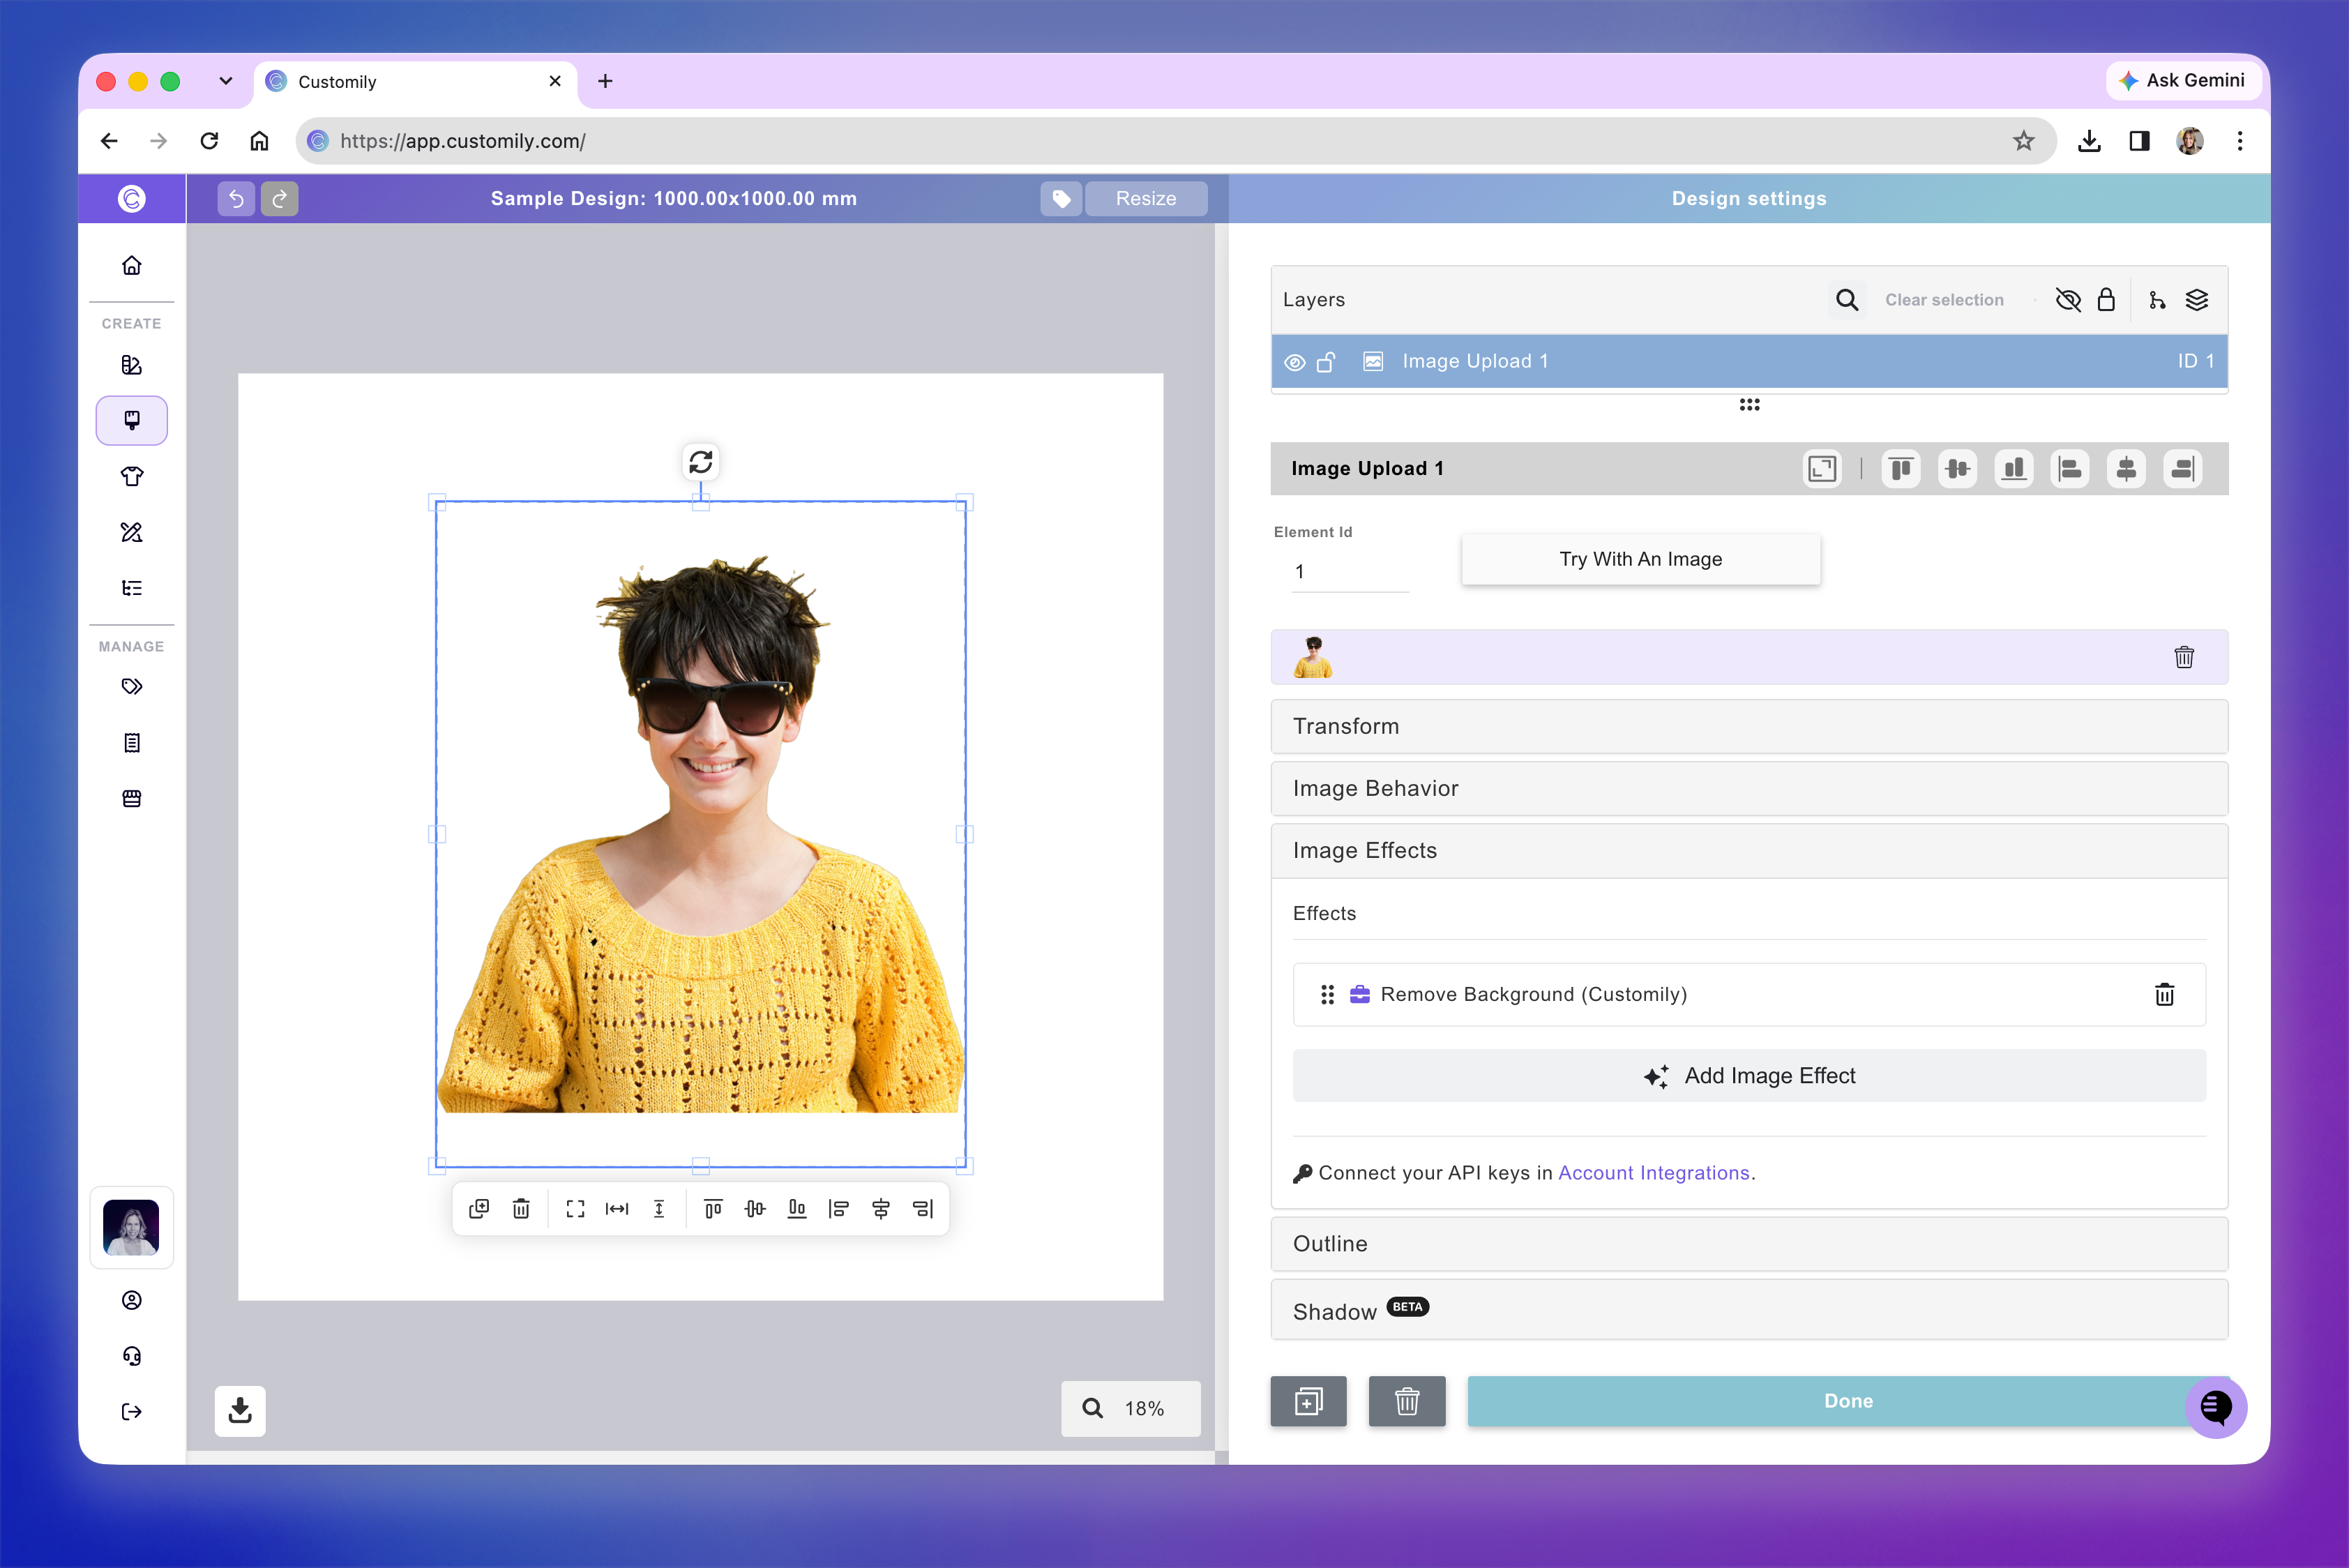Toggle lock on Image Upload 1 layer
This screenshot has height=1568, width=2349.
pyautogui.click(x=1326, y=362)
